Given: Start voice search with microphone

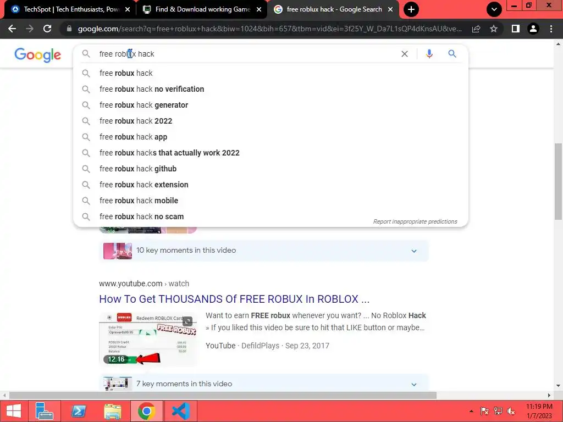Looking at the screenshot, I should 429,54.
